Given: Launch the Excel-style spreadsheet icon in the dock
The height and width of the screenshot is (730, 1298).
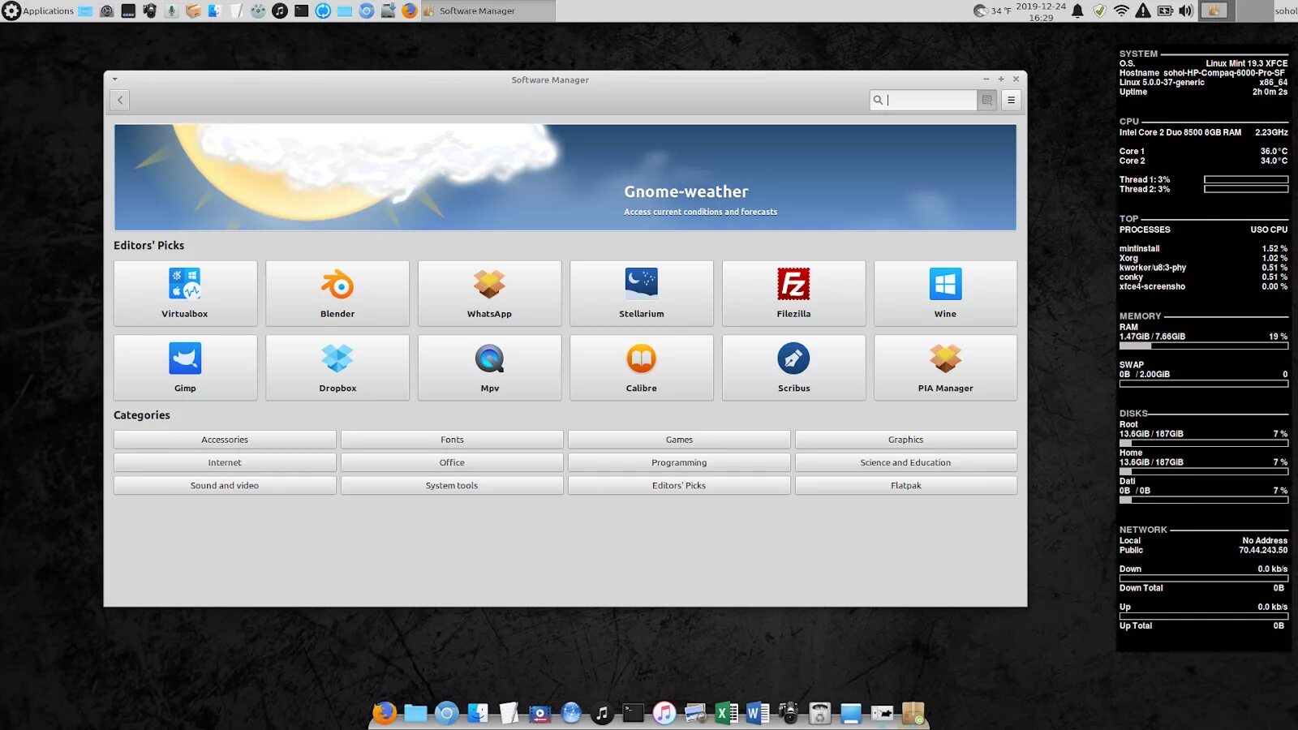Looking at the screenshot, I should pyautogui.click(x=726, y=713).
